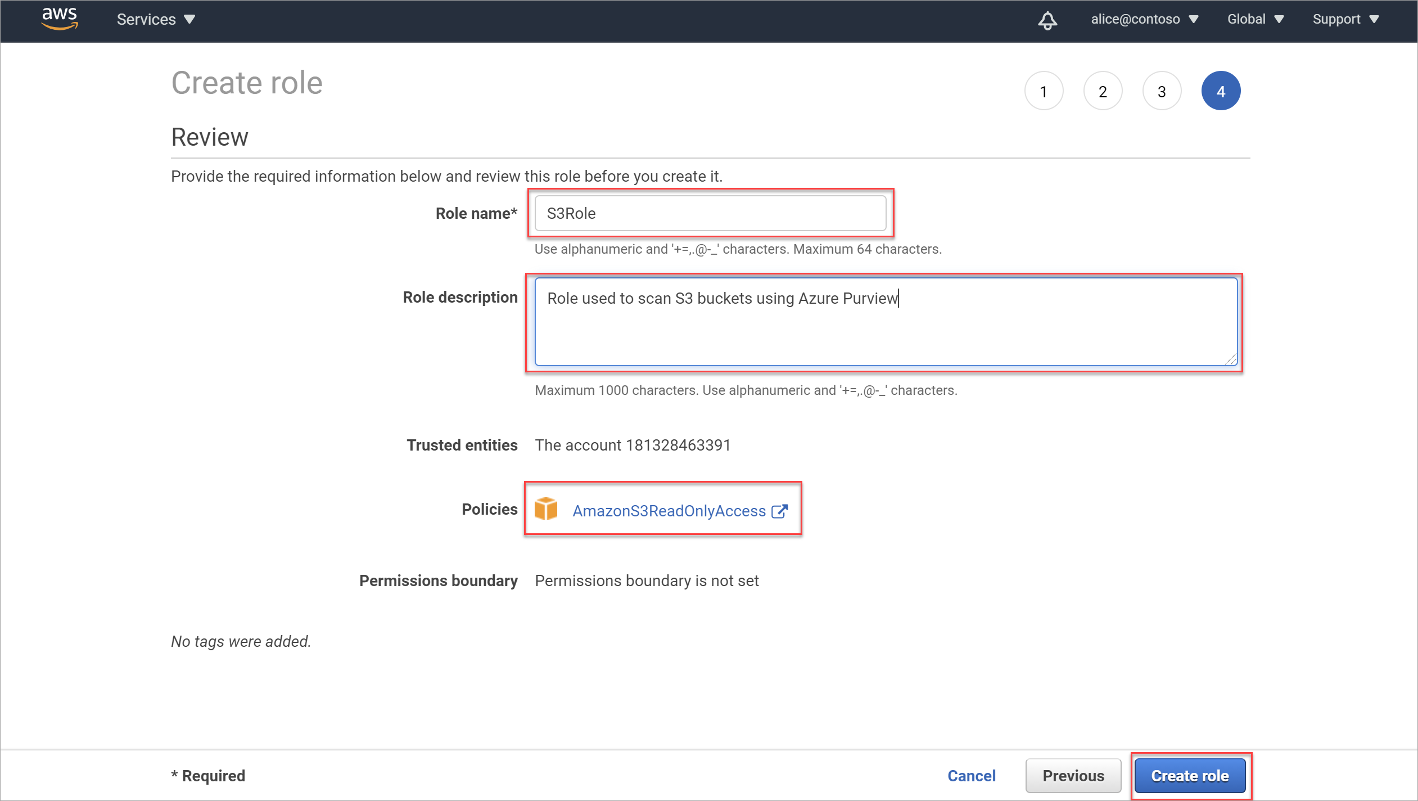
Task: Click the account dropdown arrow for alice@contoso
Action: [x=1198, y=19]
